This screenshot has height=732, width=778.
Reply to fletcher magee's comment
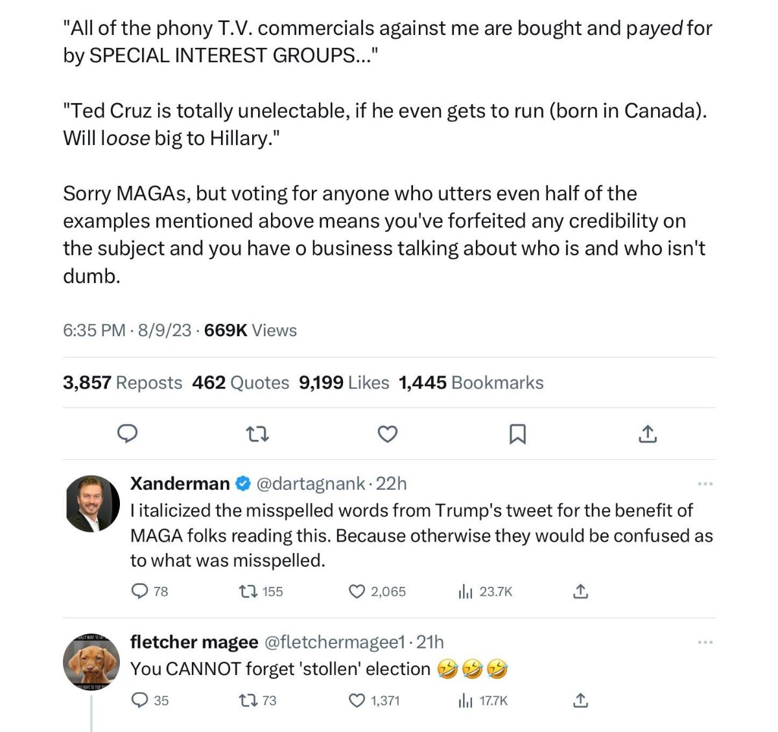click(x=140, y=700)
